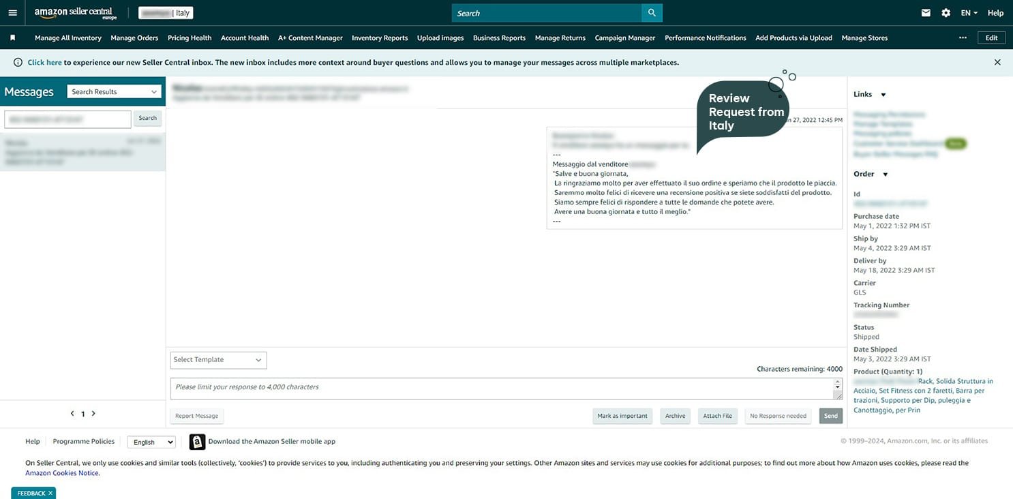Open Manage Orders menu item

coord(134,38)
